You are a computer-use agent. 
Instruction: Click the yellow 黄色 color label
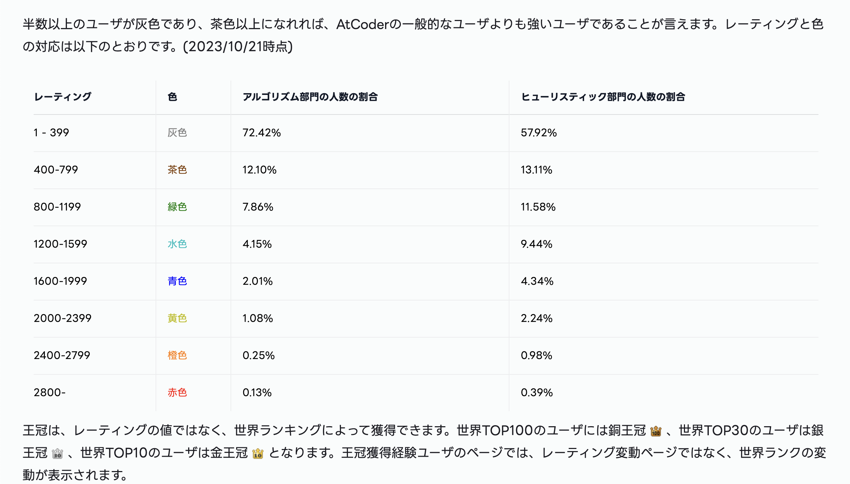coord(177,318)
